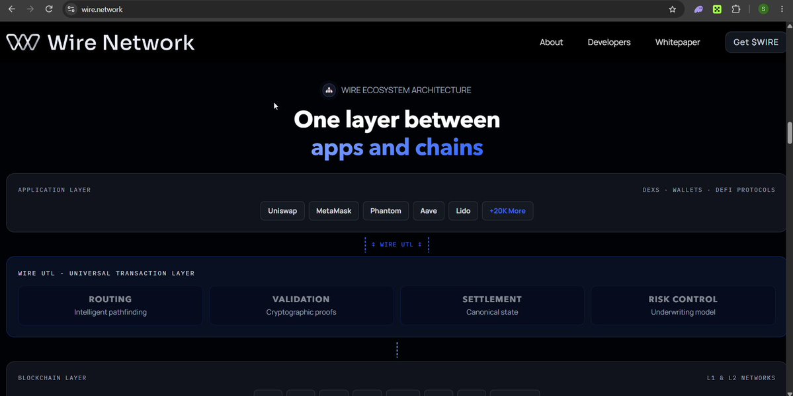The height and width of the screenshot is (396, 793).
Task: Click the ROUTING Intelligent pathfinding card
Action: [110, 305]
